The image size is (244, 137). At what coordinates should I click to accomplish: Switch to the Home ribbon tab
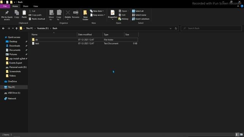pyautogui.click(x=15, y=6)
